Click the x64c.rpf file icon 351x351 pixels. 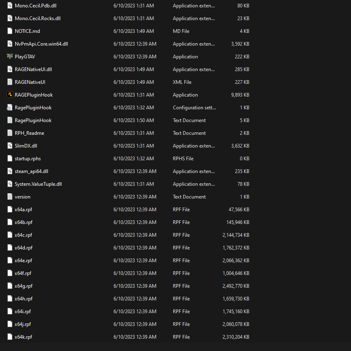coord(9,235)
